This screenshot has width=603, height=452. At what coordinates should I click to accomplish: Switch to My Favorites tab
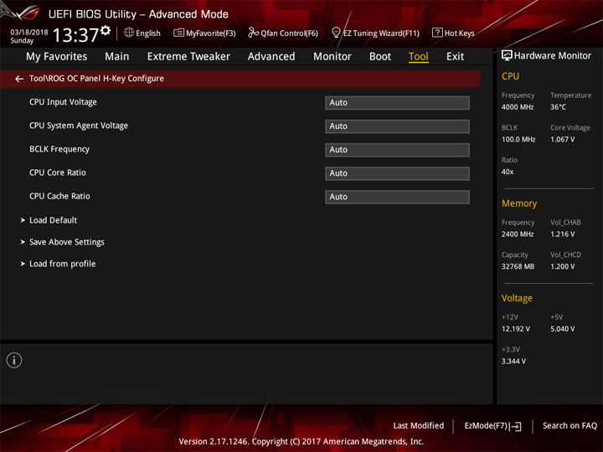point(57,57)
